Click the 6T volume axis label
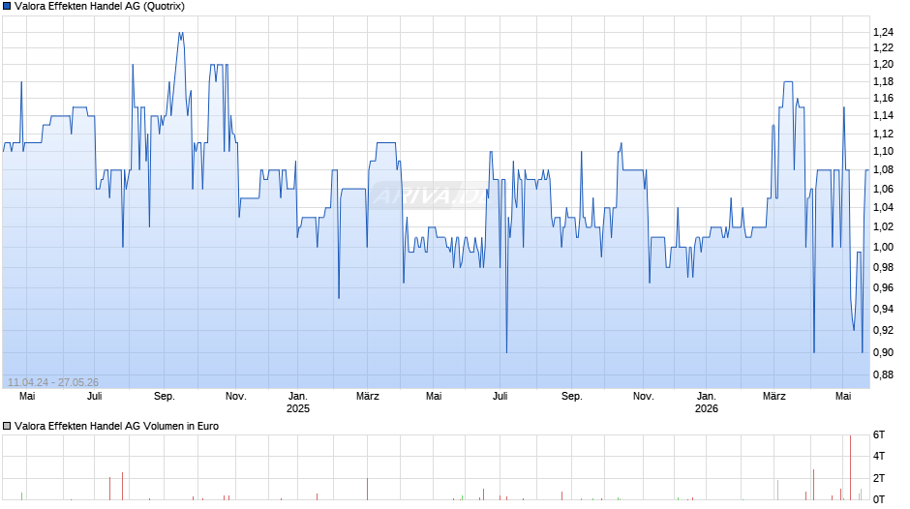Screen dimensions: 910x509 [879, 434]
